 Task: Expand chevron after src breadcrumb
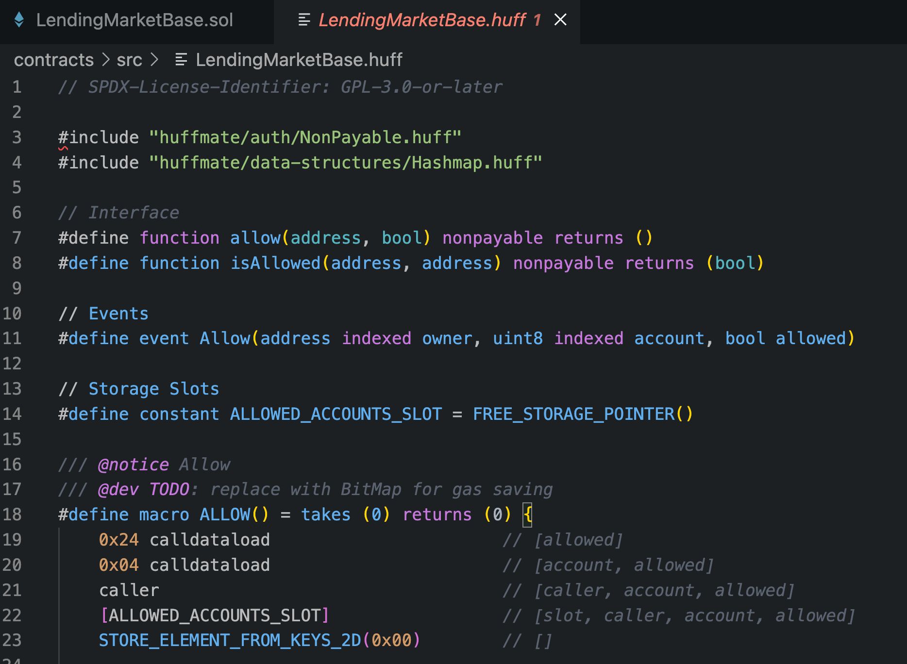point(154,60)
